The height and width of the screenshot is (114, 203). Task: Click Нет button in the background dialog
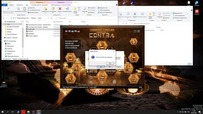point(110,67)
